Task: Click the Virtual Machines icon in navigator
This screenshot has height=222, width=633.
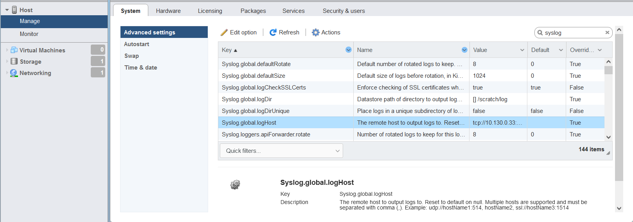Action: click(14, 50)
